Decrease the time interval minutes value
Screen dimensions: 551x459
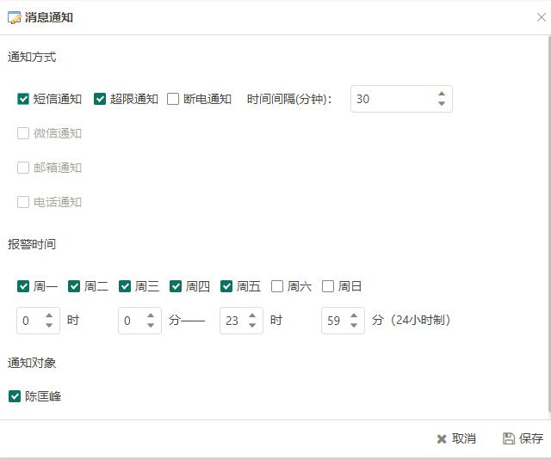pos(442,104)
